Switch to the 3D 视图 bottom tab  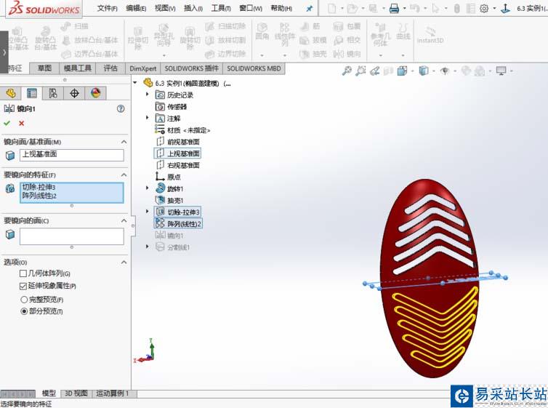[x=76, y=393]
